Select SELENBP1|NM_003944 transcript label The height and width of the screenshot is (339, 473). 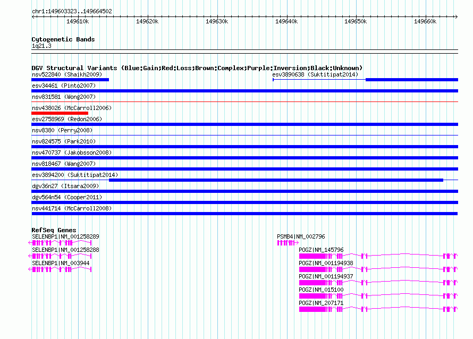pos(61,264)
